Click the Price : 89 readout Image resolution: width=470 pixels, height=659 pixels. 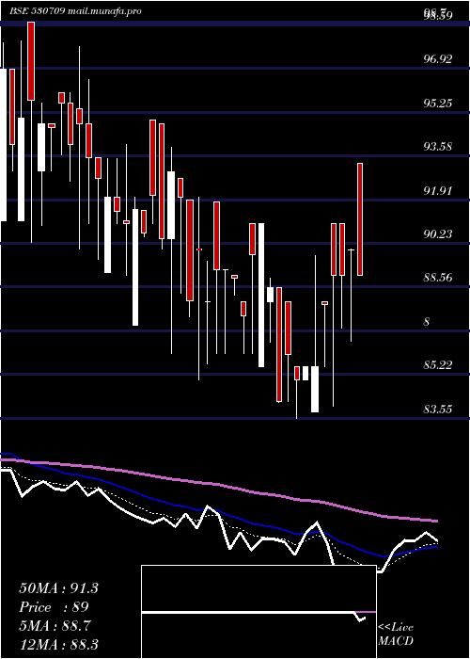55,607
